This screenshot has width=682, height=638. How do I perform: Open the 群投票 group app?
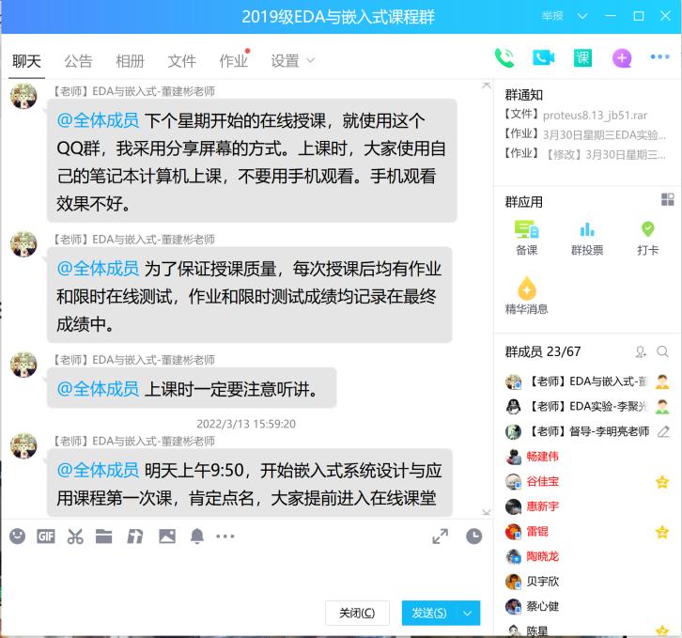pos(587,239)
